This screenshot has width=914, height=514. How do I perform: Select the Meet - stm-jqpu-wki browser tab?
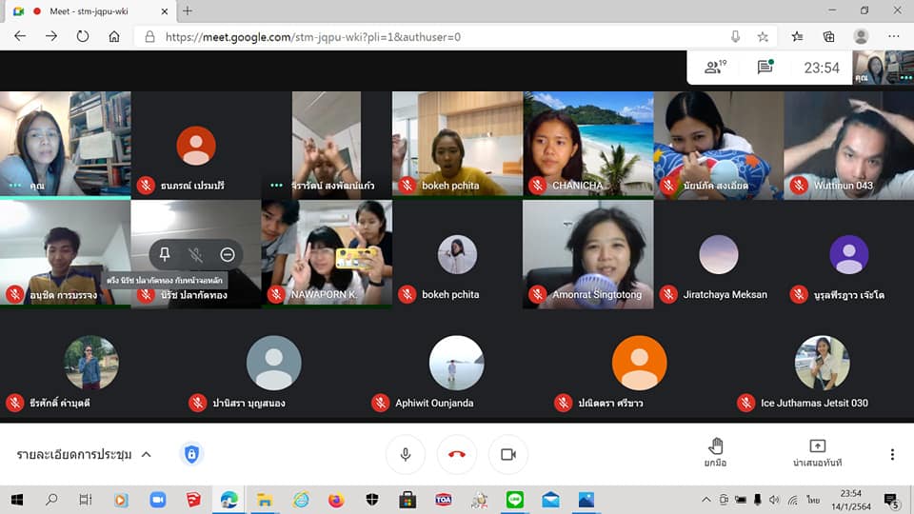point(86,10)
